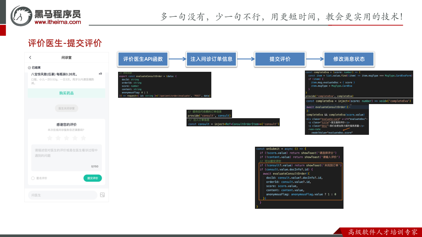The width and height of the screenshot is (422, 237).
Task: Submit with the green 提交评价 button
Action: tap(93, 178)
